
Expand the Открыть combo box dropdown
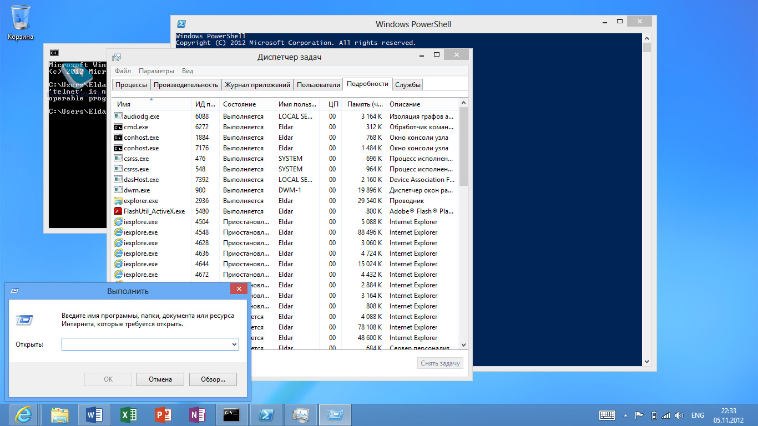234,344
